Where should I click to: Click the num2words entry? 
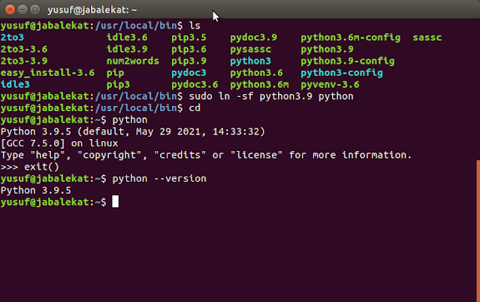point(132,61)
